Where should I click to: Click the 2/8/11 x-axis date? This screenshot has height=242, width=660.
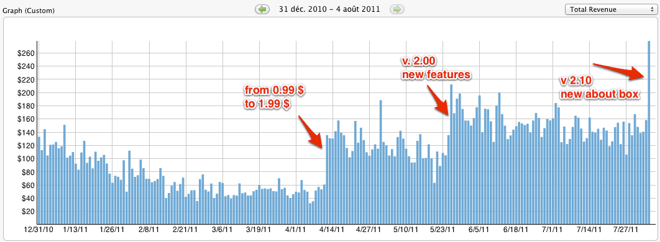point(149,230)
